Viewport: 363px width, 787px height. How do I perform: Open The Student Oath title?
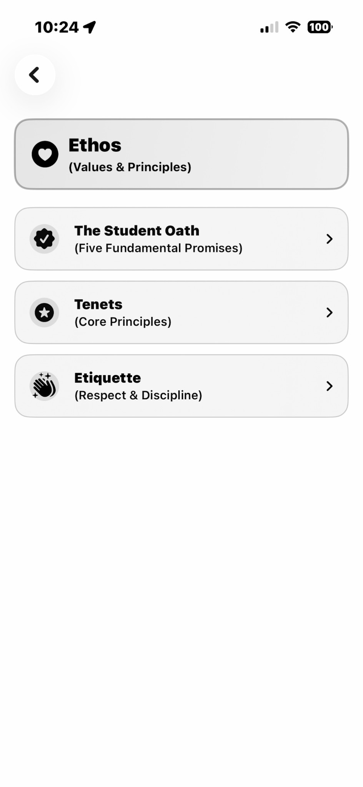137,231
